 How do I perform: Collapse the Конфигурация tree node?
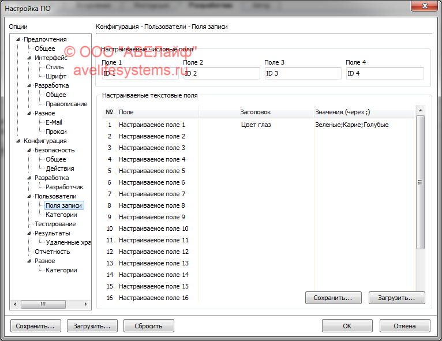[18, 141]
